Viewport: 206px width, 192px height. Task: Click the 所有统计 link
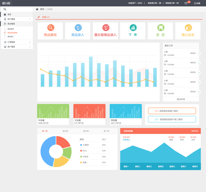(126, 140)
